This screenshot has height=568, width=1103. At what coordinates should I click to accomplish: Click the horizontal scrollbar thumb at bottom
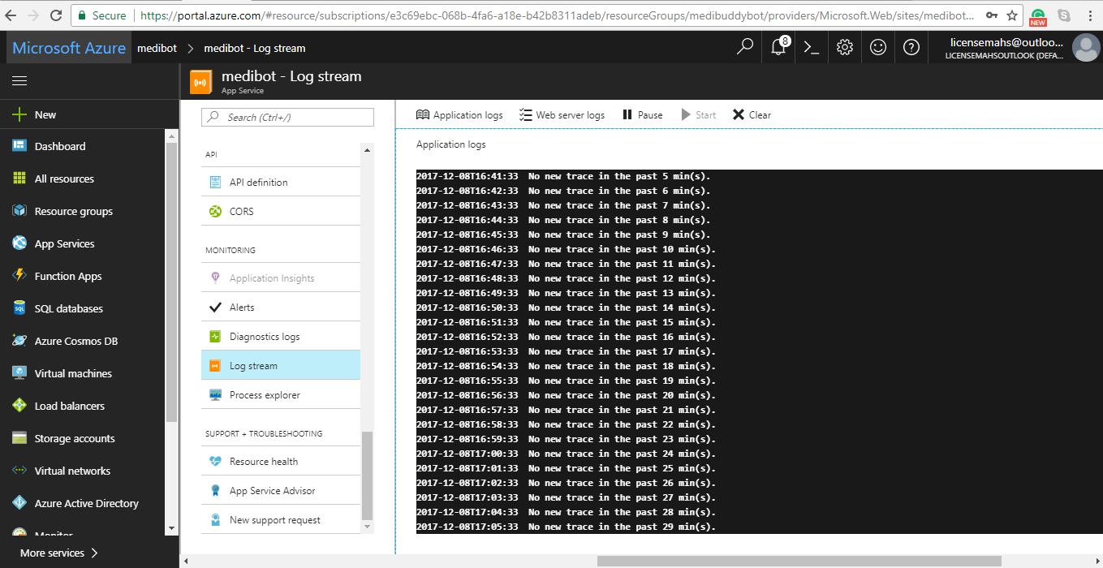click(x=799, y=561)
